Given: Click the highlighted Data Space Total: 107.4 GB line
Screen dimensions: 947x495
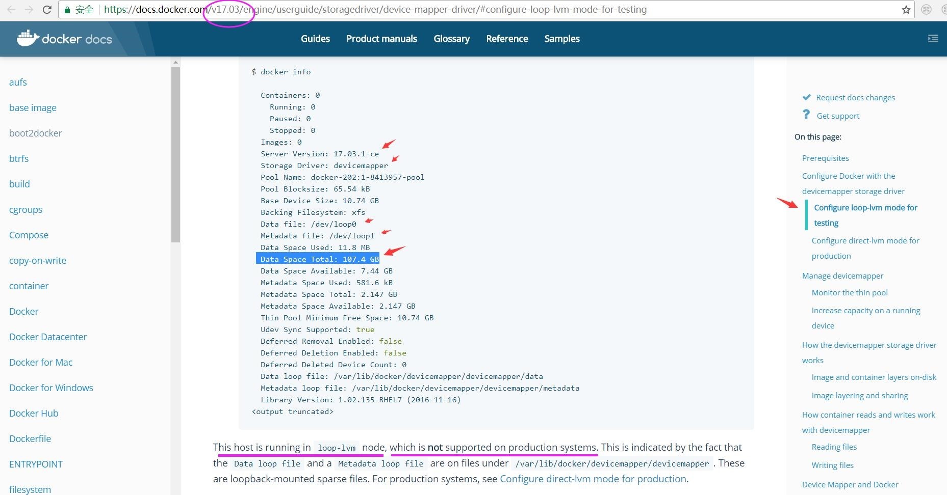Looking at the screenshot, I should [318, 259].
